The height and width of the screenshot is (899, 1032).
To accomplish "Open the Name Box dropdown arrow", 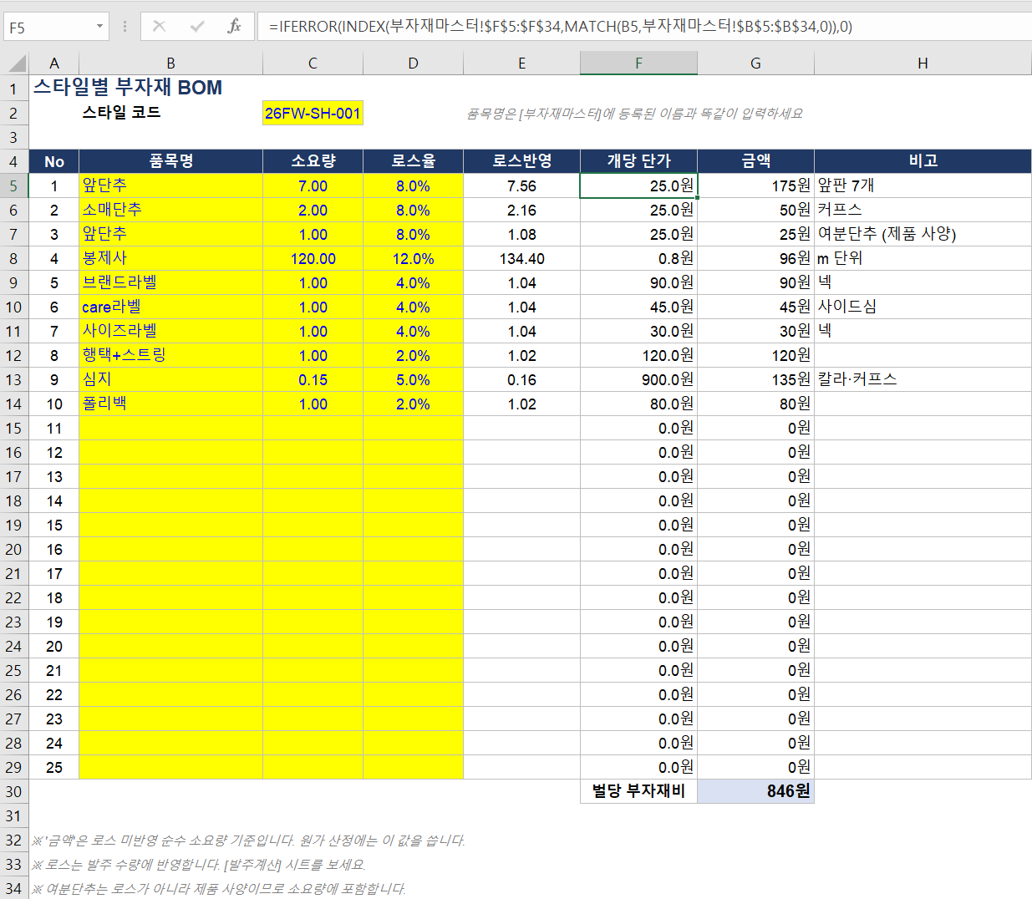I will pos(99,27).
